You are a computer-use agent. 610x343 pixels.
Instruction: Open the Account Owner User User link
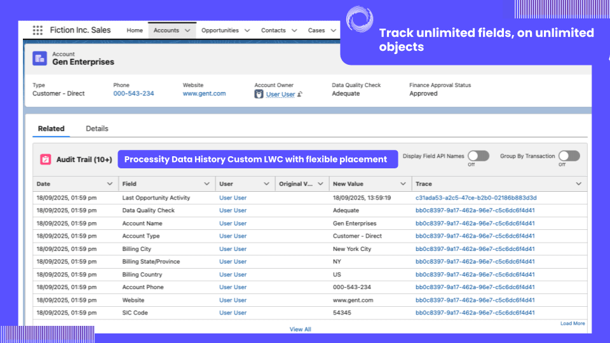point(280,94)
